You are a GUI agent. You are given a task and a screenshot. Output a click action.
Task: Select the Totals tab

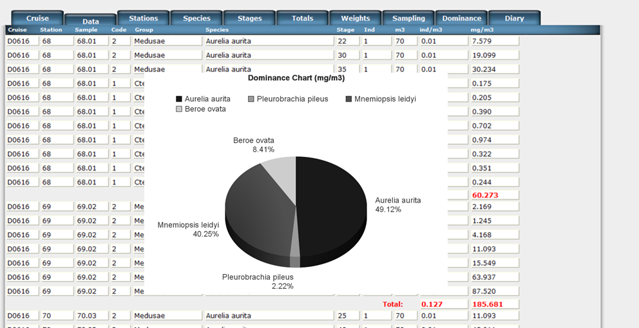point(302,18)
